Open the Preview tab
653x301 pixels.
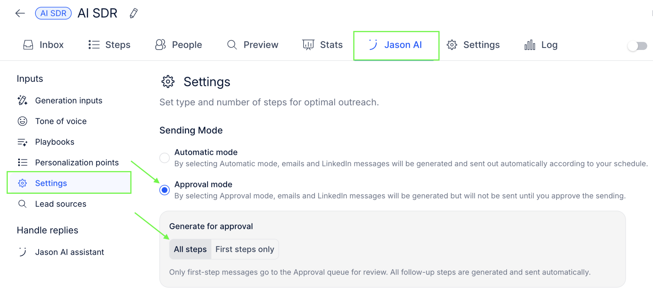(x=253, y=45)
